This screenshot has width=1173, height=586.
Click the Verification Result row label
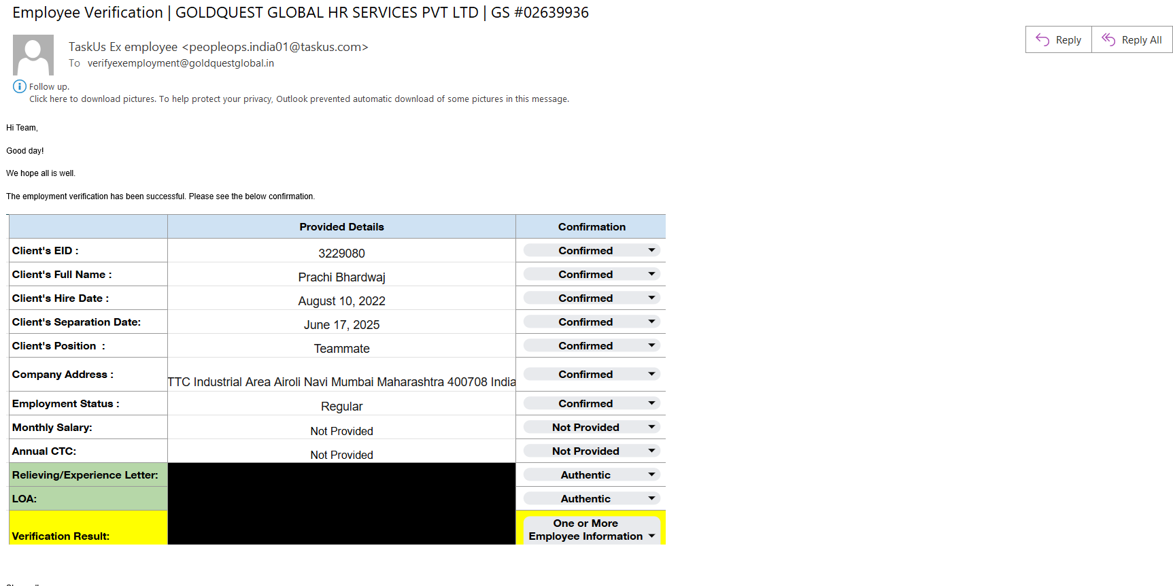(61, 536)
